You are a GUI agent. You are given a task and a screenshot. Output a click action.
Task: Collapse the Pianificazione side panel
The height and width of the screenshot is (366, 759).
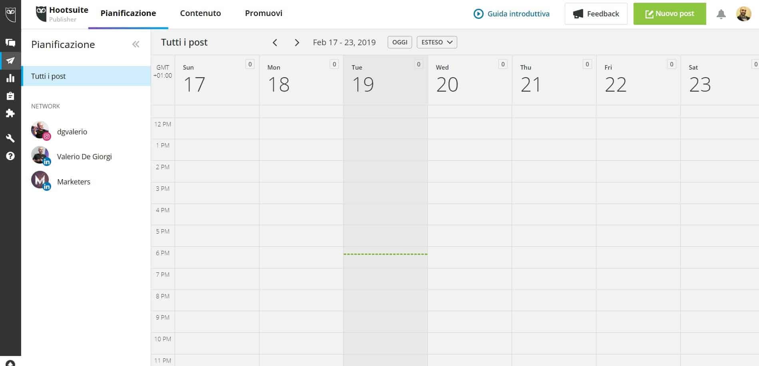click(136, 44)
